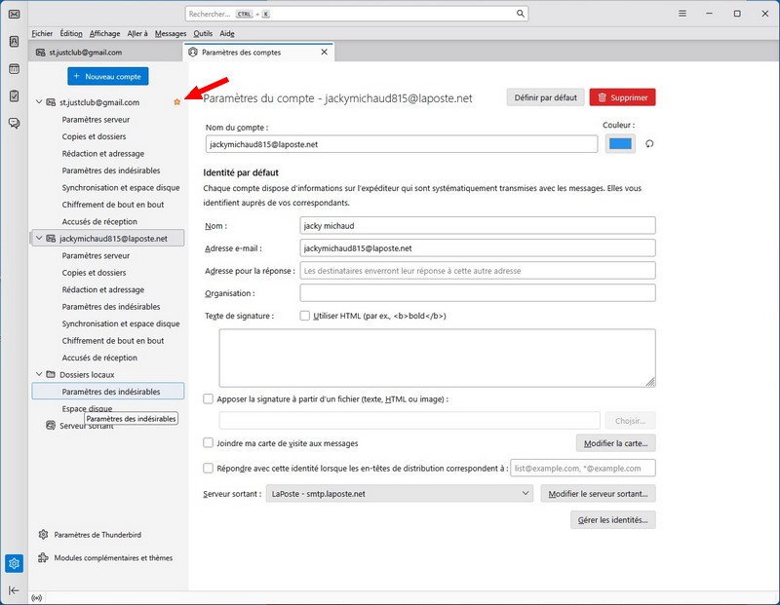The width and height of the screenshot is (780, 605).
Task: Collapse the Dossiers locaux tree node
Action: point(39,374)
